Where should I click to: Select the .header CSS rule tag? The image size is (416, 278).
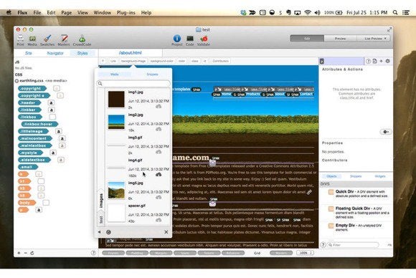click(x=29, y=102)
